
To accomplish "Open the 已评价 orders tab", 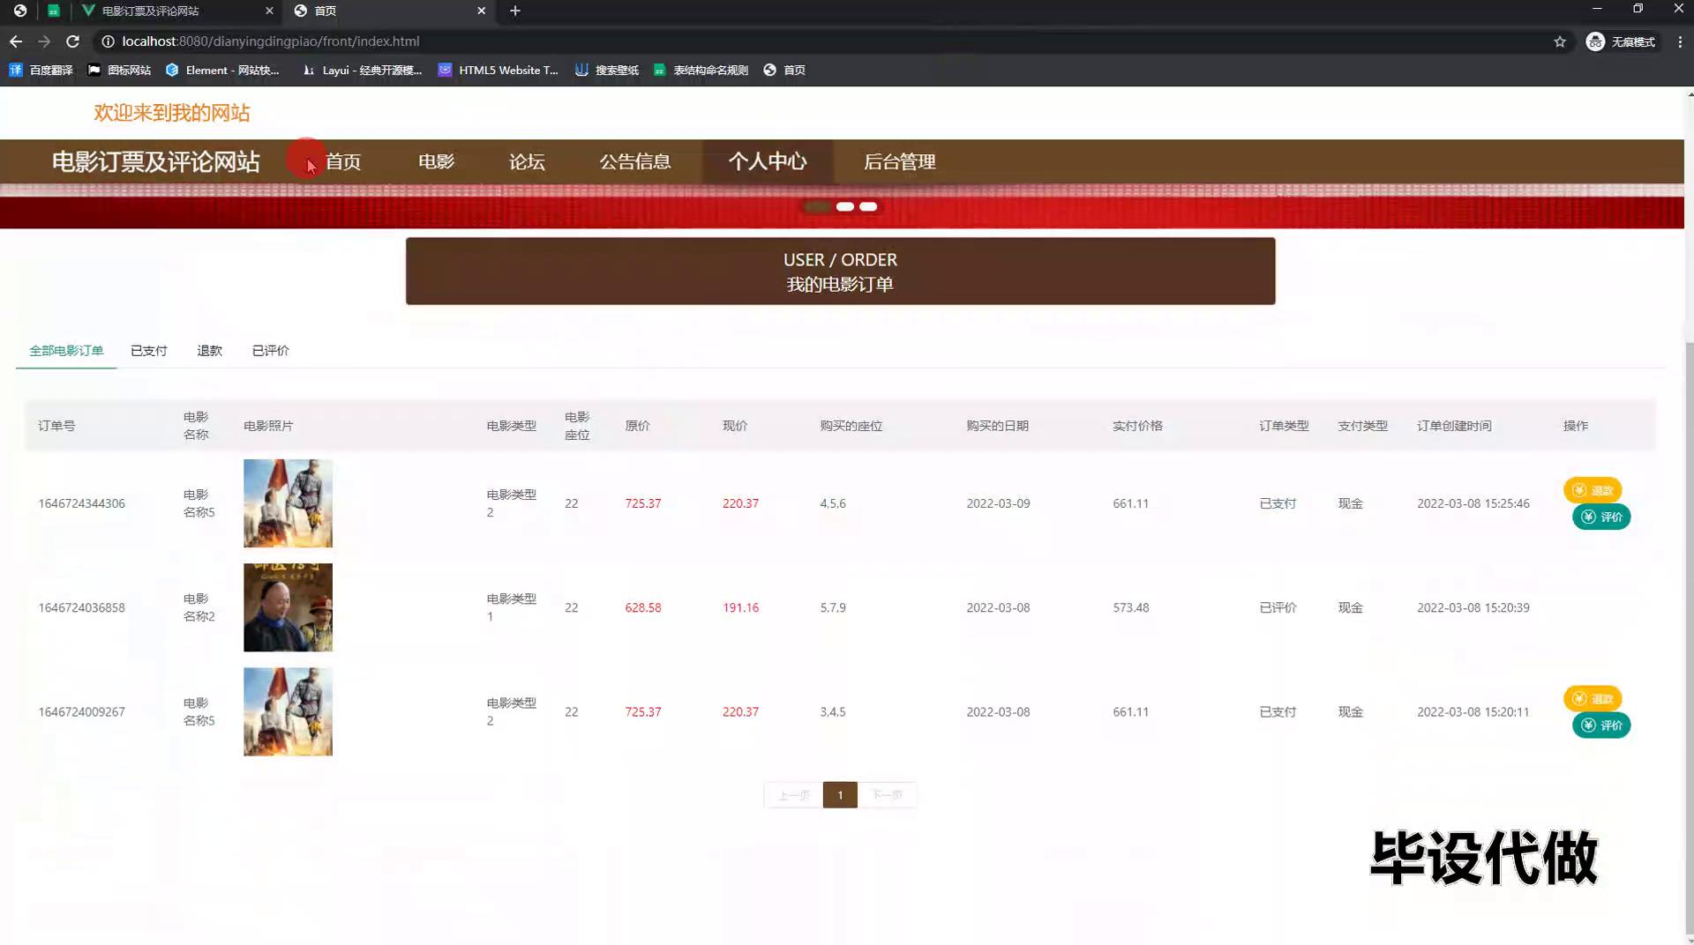I will pos(270,351).
